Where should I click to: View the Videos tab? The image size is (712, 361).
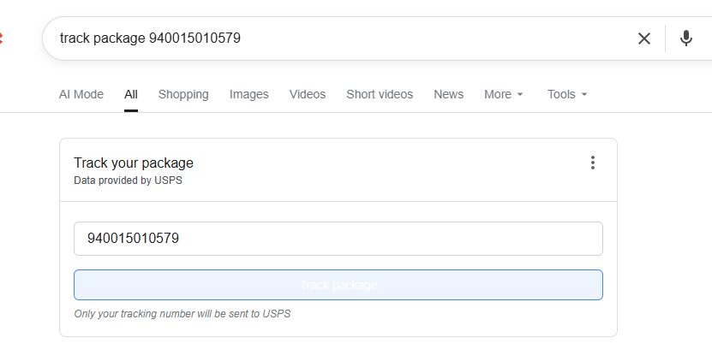pos(308,94)
